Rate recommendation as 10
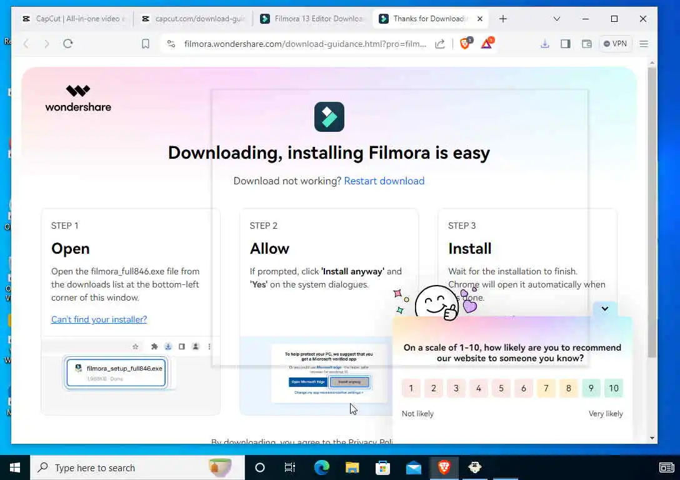 (614, 388)
